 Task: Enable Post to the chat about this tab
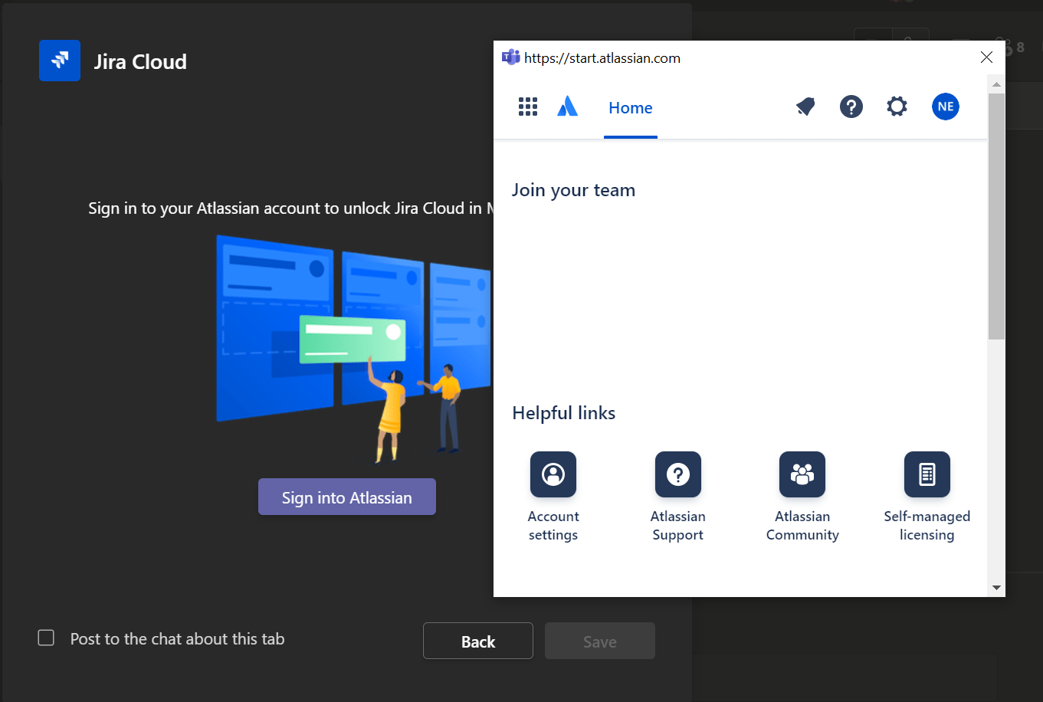[x=46, y=638]
